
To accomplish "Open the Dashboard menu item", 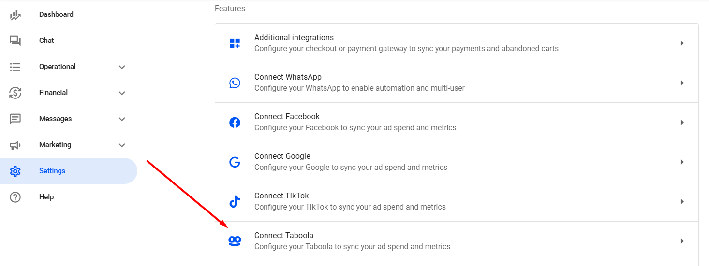I will (56, 14).
